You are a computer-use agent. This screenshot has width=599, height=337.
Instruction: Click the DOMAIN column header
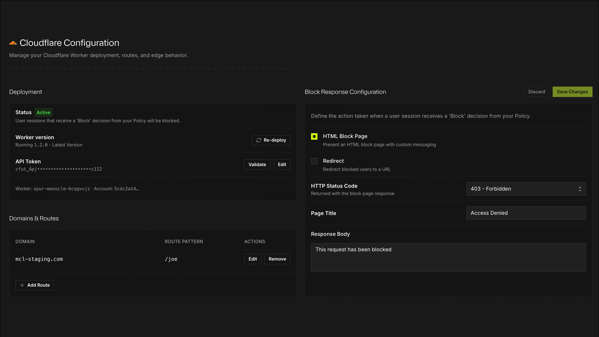click(25, 242)
